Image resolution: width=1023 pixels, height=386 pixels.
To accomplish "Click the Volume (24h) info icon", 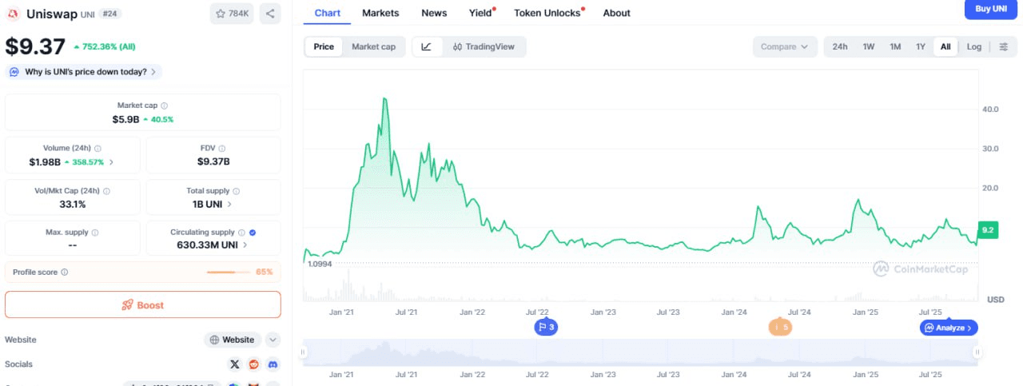I will [x=98, y=149].
